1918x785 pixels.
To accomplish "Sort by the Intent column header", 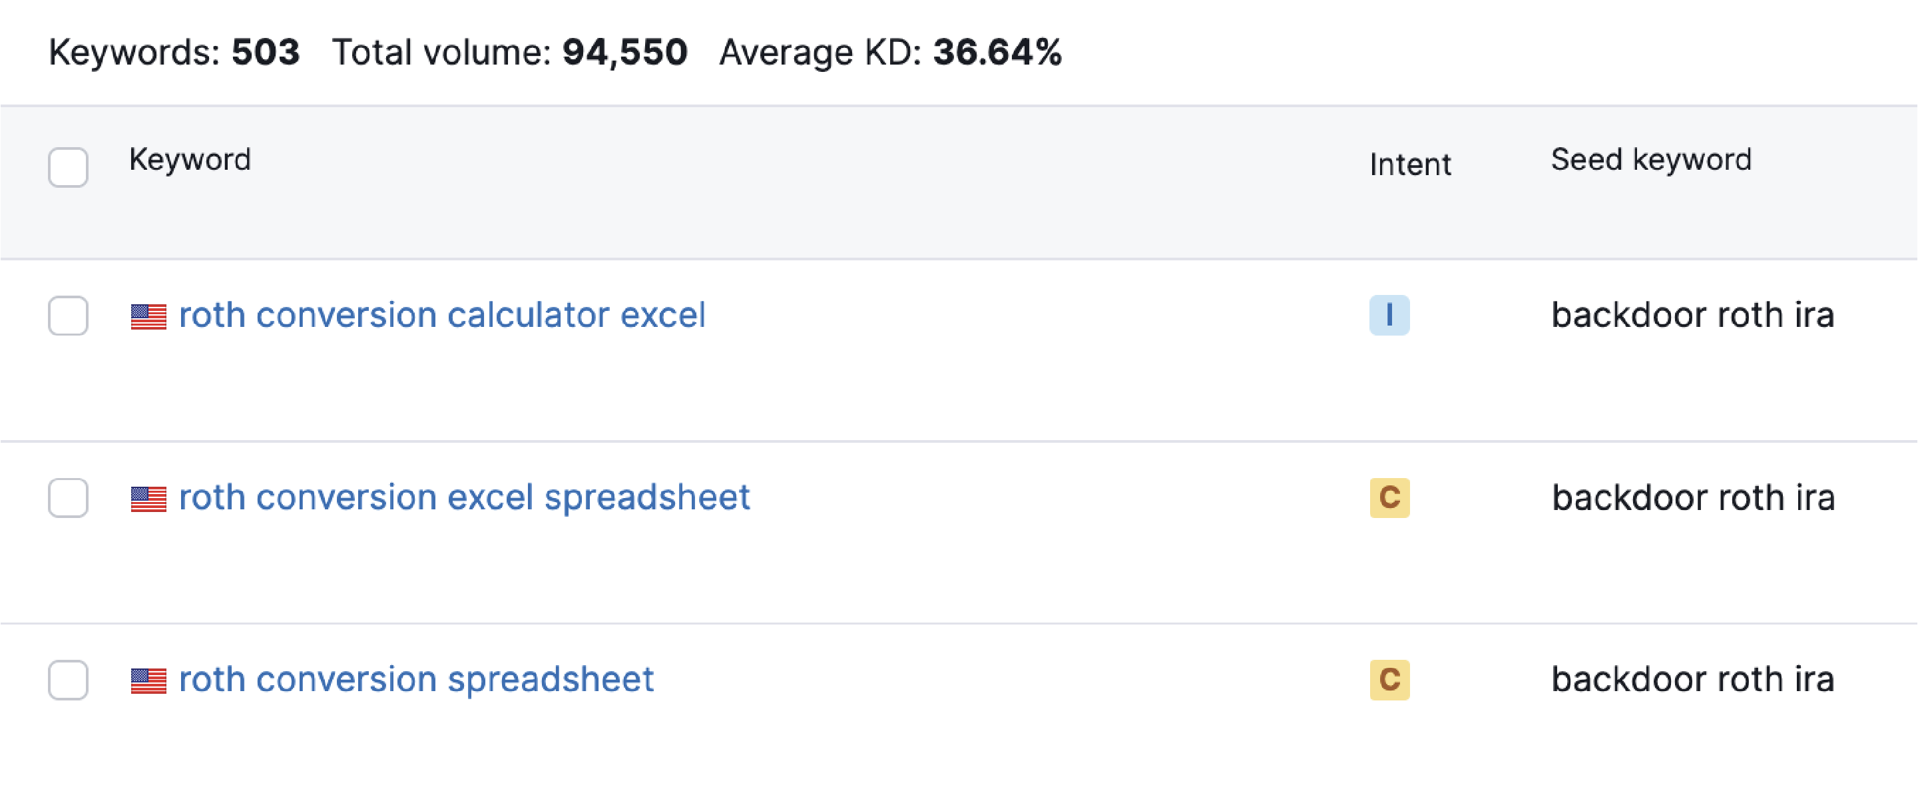I will (1410, 164).
